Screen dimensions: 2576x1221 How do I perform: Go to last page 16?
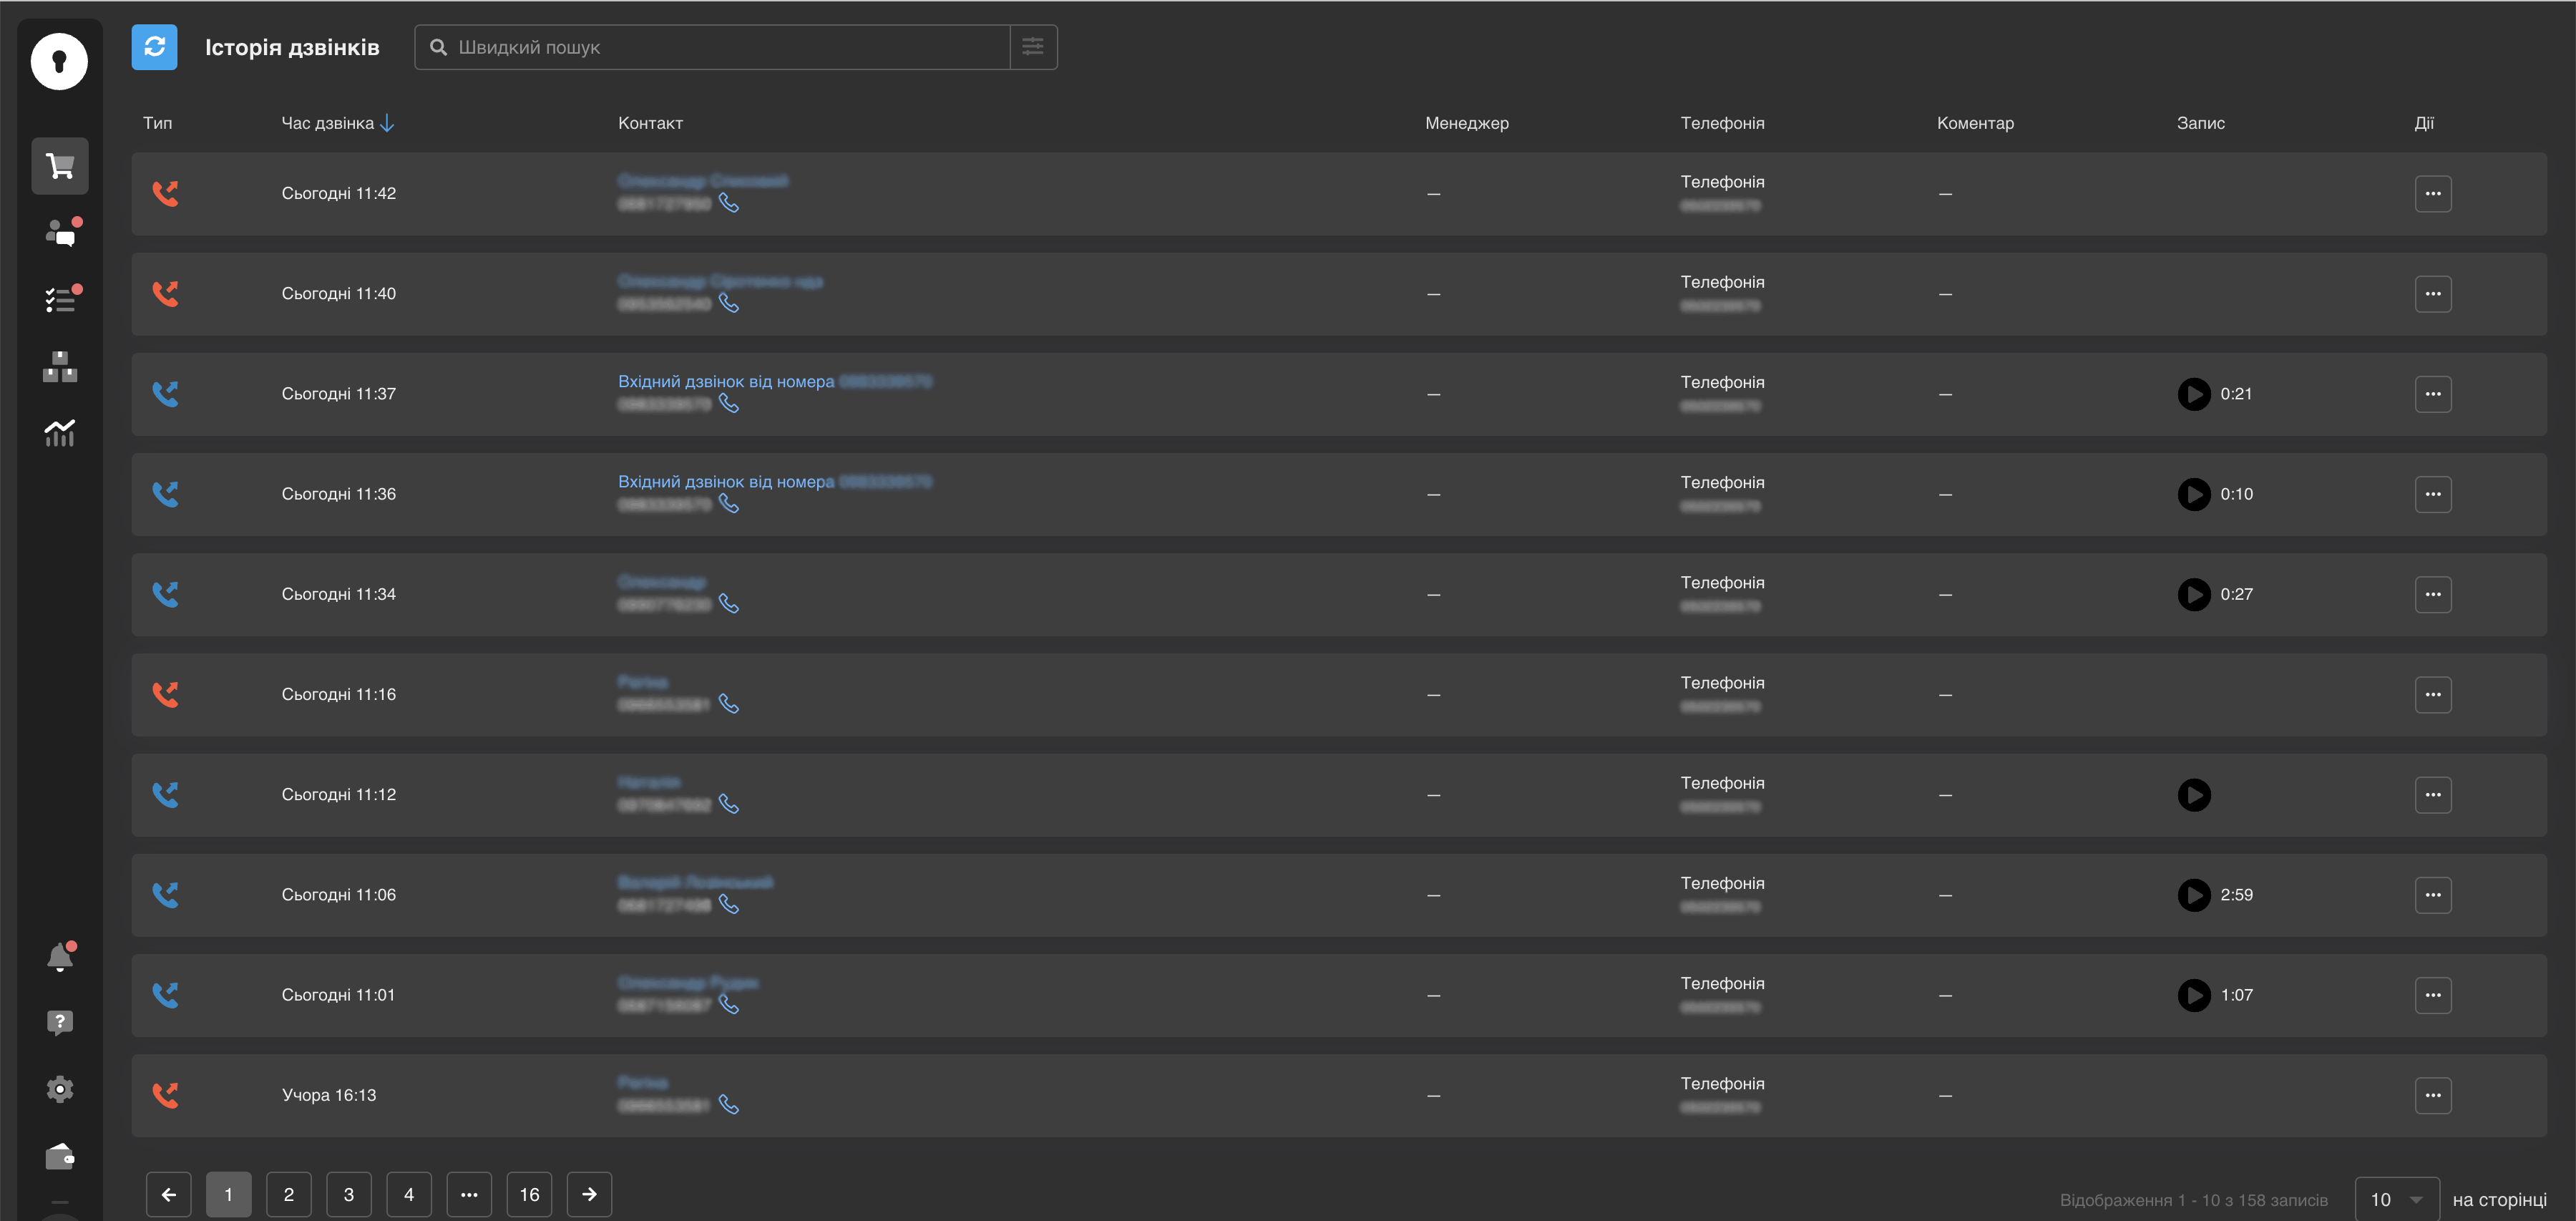point(529,1194)
